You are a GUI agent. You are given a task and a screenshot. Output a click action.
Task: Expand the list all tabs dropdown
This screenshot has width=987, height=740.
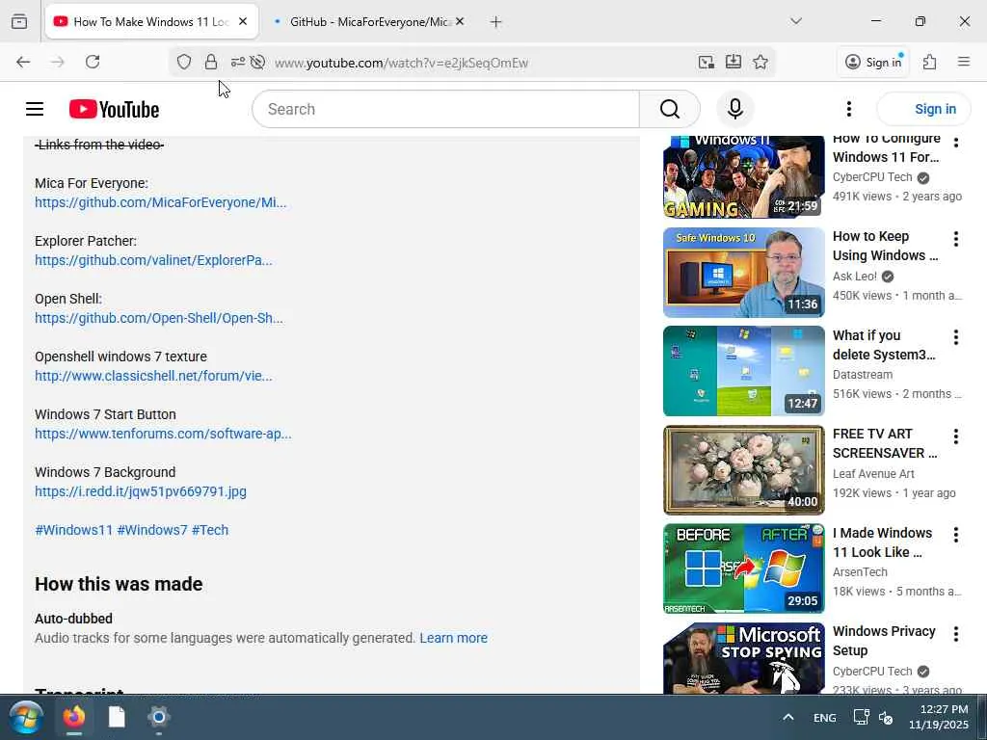click(x=796, y=21)
